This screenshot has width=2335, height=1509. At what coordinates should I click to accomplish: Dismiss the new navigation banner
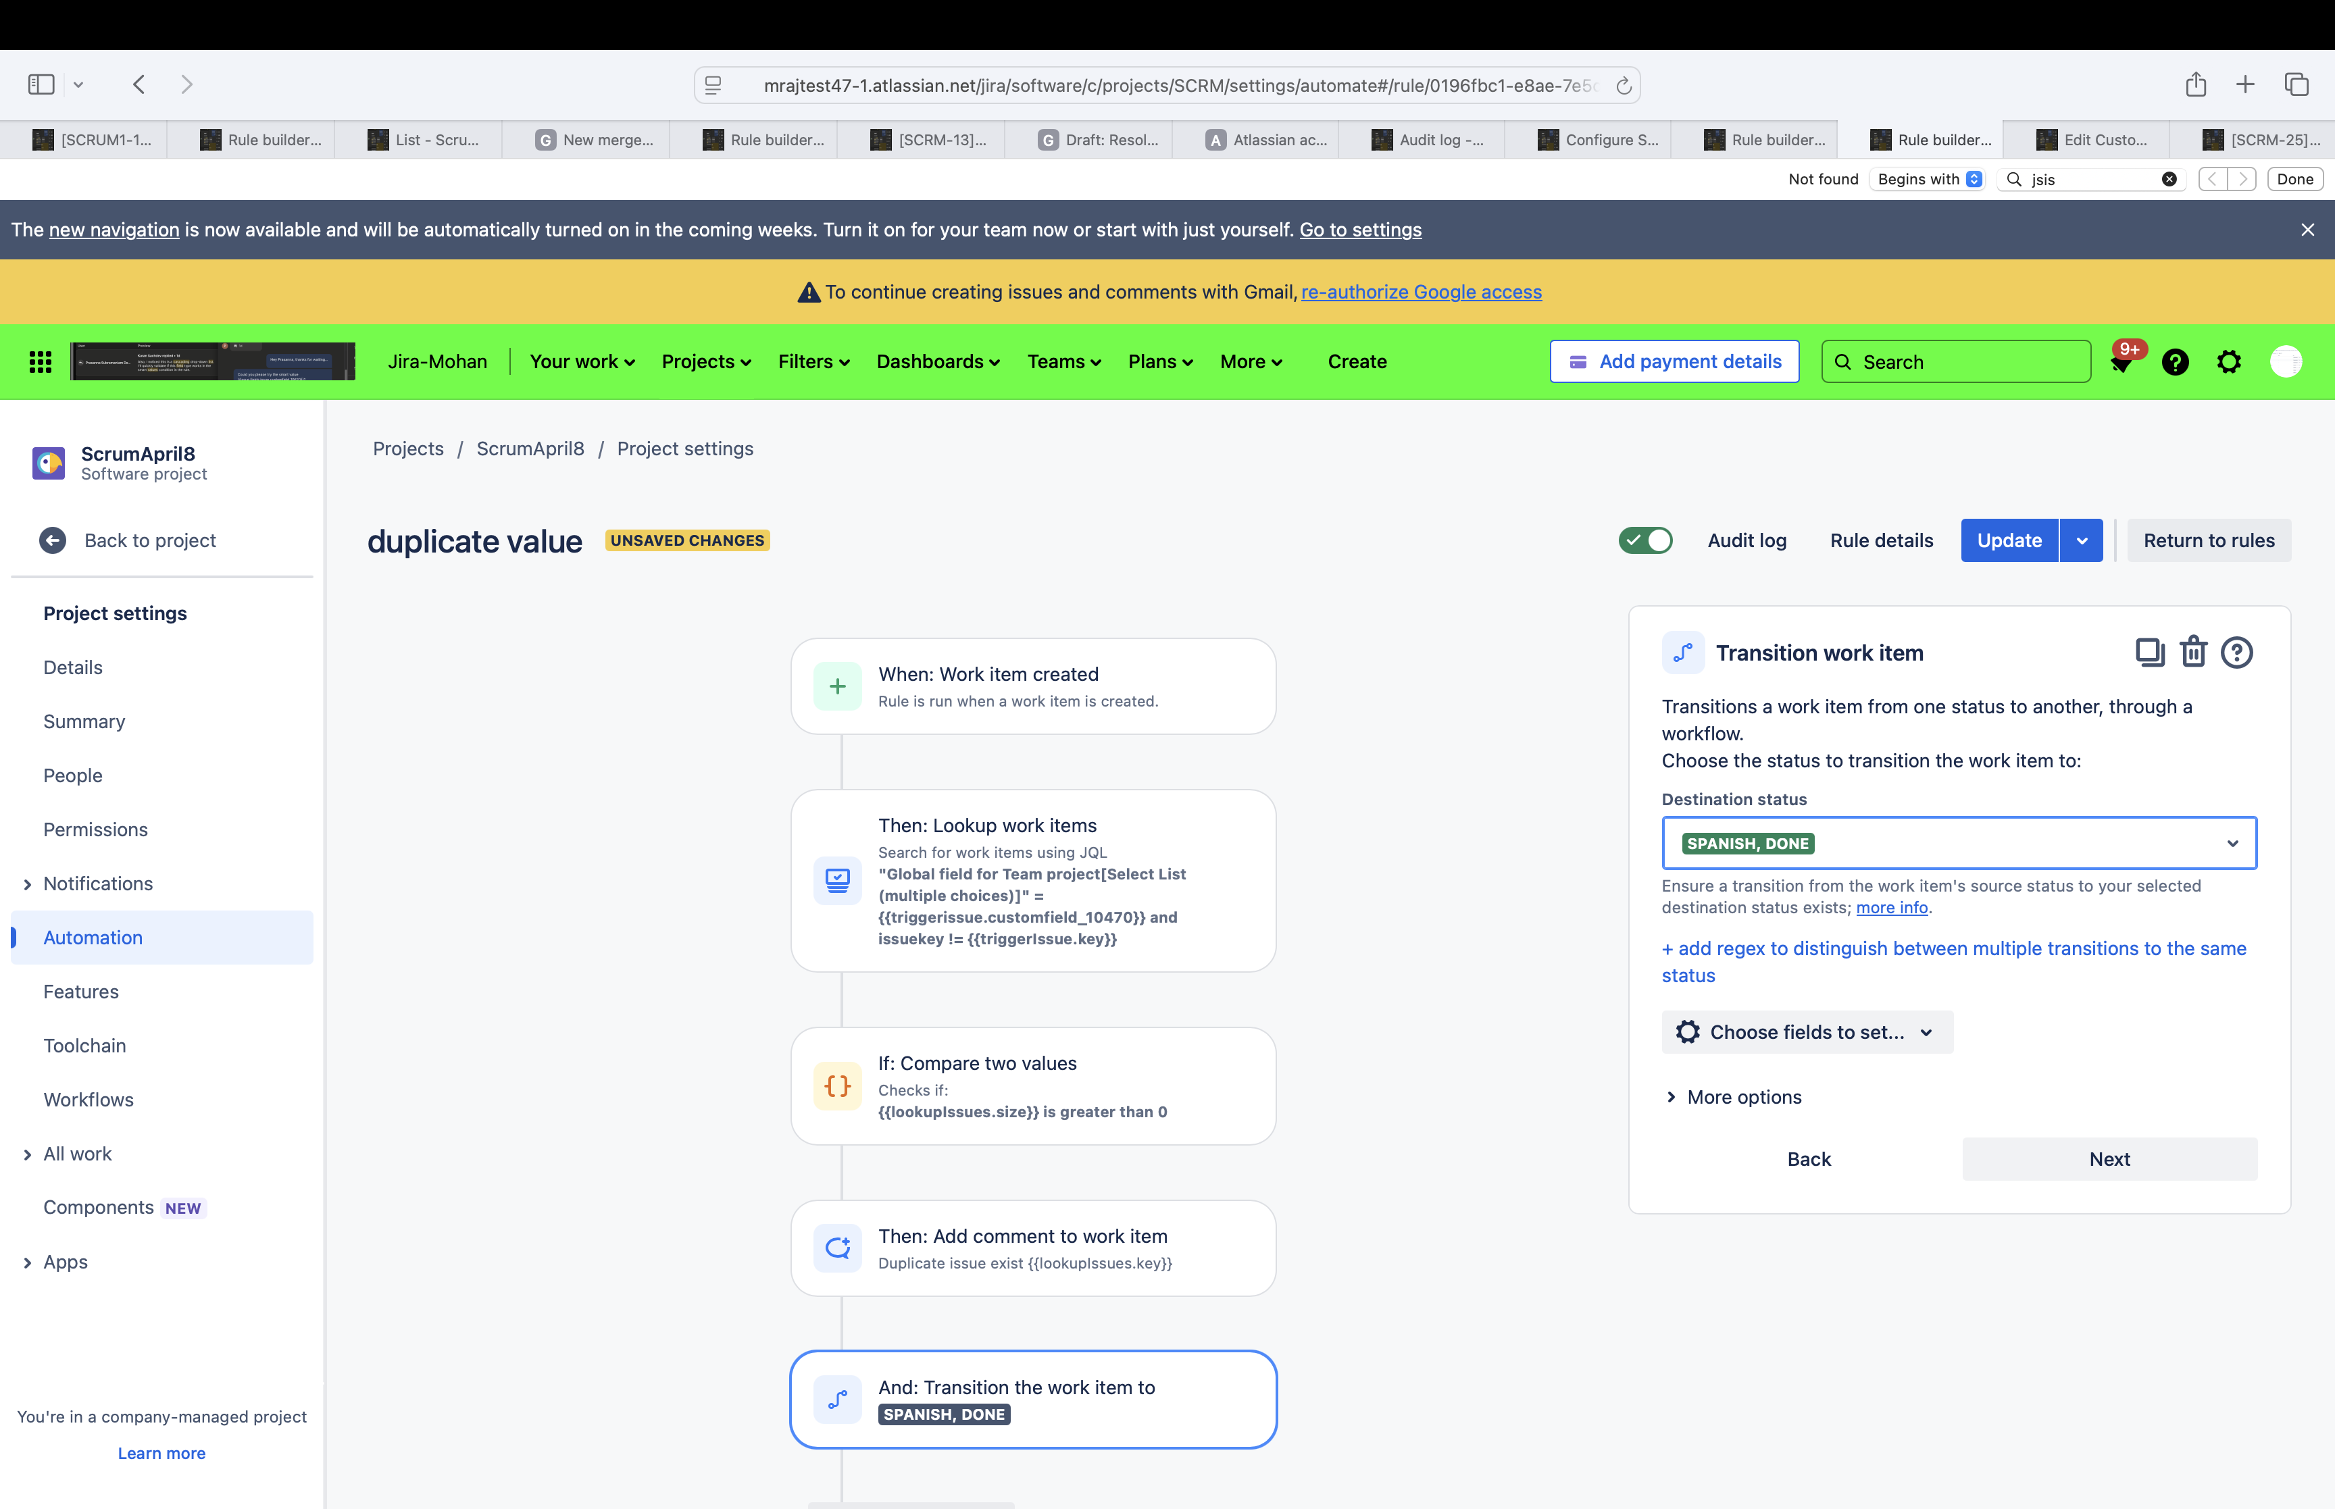pyautogui.click(x=2307, y=229)
